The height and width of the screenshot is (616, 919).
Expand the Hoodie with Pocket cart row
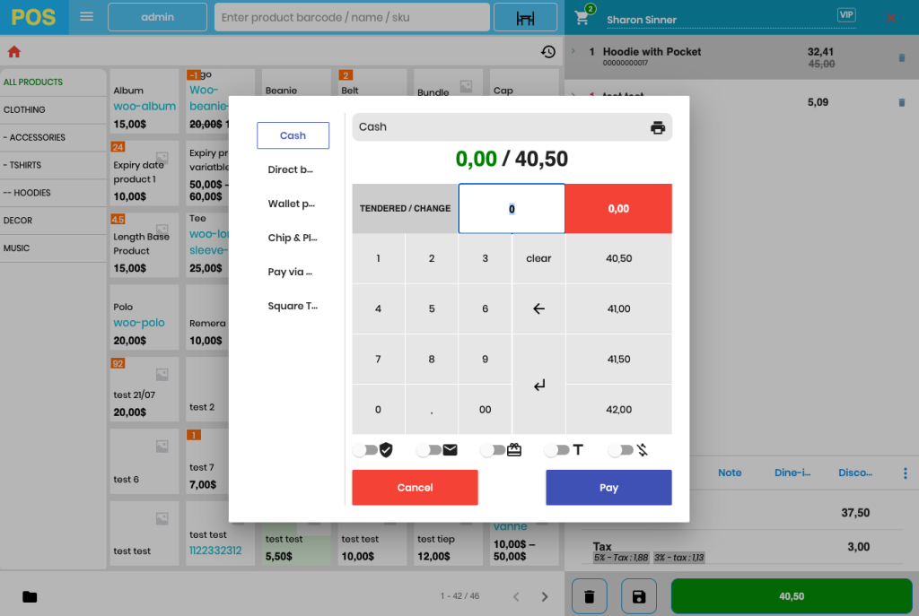tap(573, 52)
